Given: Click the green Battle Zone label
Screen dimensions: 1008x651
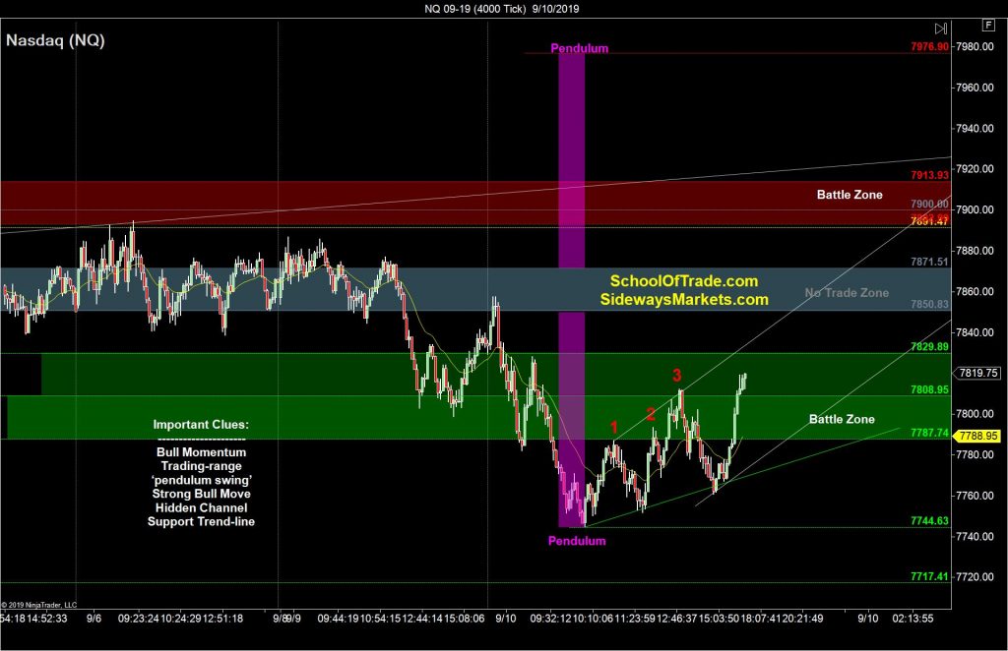Looking at the screenshot, I should tap(842, 419).
